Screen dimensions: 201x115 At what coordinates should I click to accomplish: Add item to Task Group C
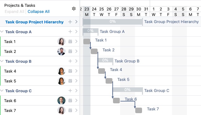coord(70,91)
